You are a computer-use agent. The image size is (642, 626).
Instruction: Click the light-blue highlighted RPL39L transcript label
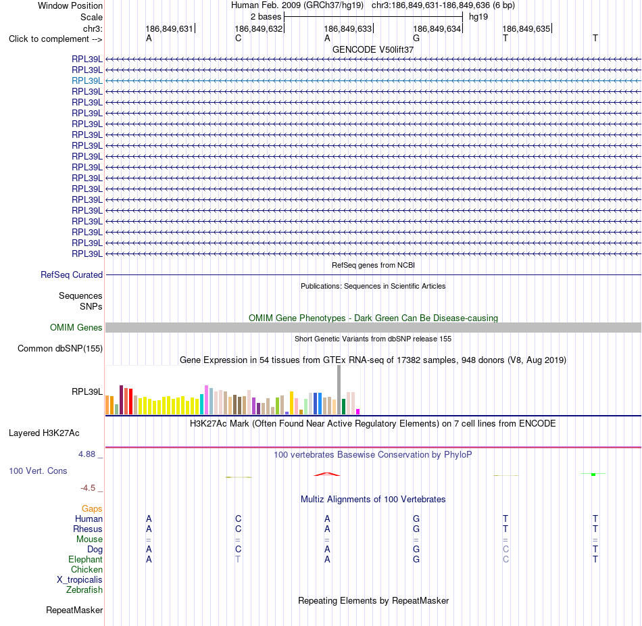click(x=87, y=80)
